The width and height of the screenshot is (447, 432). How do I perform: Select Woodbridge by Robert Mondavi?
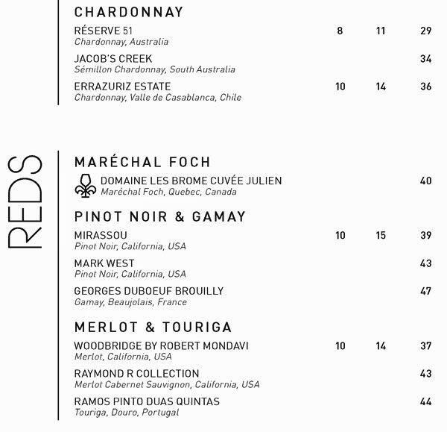pos(162,346)
